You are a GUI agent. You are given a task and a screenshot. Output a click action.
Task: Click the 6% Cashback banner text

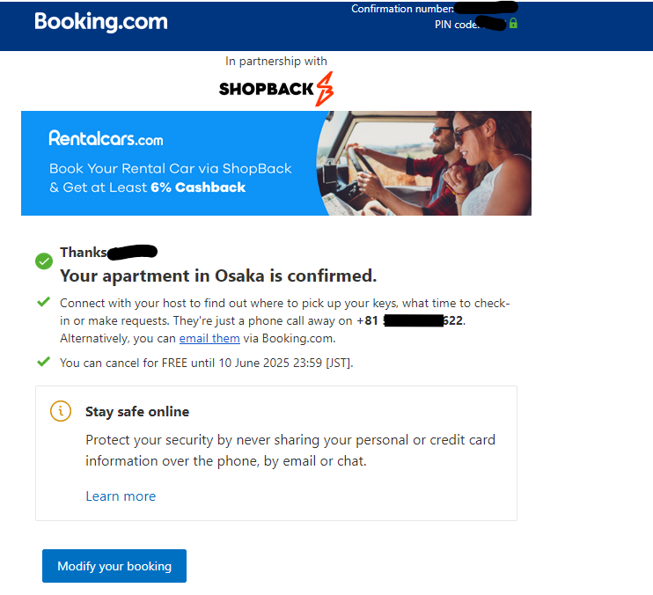[x=198, y=187]
